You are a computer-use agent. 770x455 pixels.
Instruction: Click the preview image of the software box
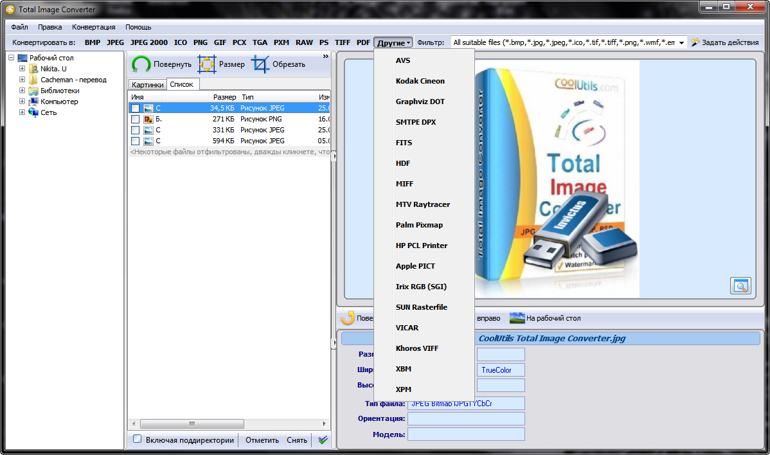tap(557, 179)
